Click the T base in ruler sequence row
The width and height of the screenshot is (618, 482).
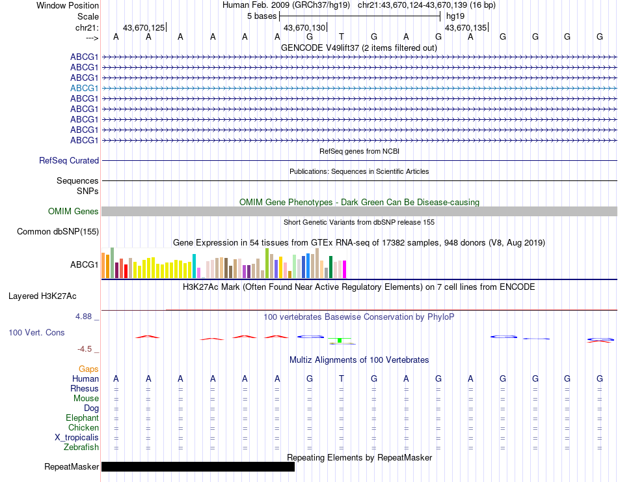tap(342, 36)
